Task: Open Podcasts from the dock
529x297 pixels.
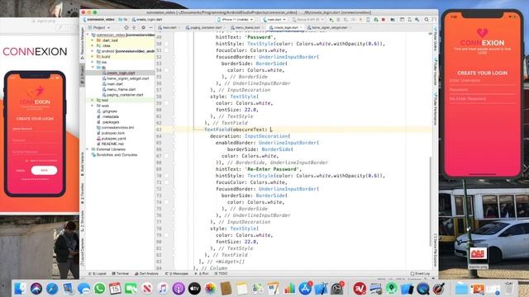Action: 179,289
